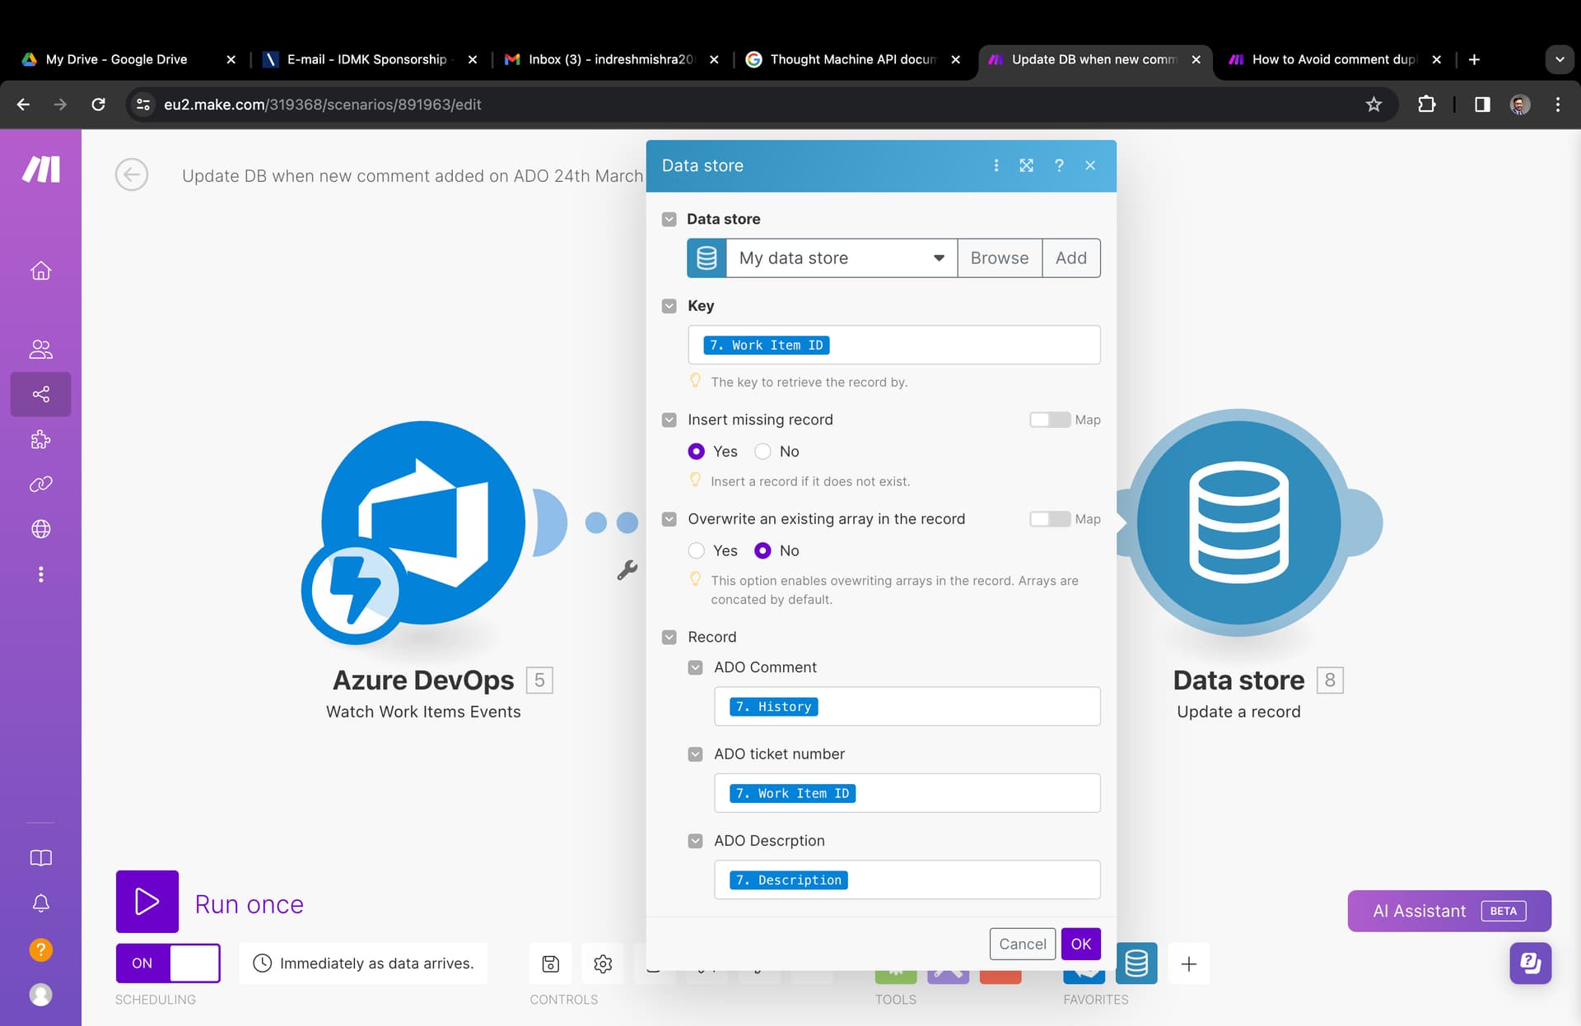
Task: Open Webhooks globe icon in sidebar
Action: pos(40,529)
